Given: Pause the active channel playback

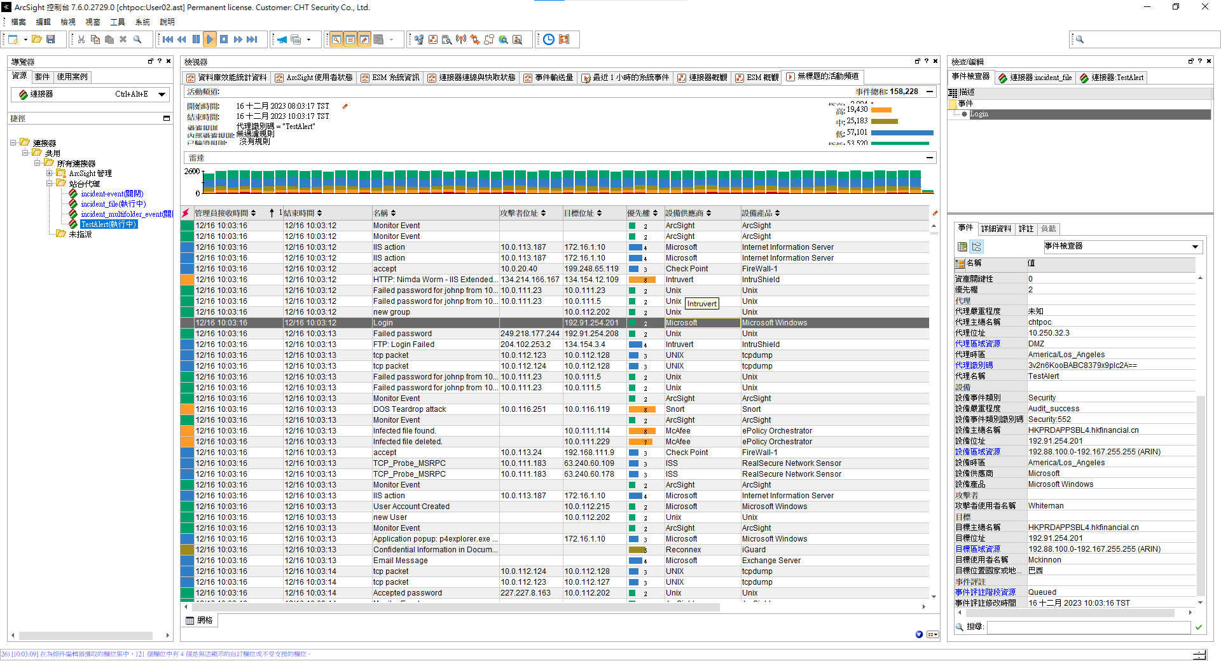Looking at the screenshot, I should 196,39.
